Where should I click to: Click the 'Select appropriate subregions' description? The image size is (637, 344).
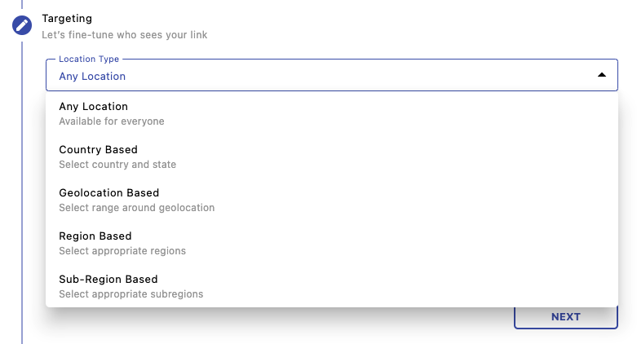[x=130, y=294]
